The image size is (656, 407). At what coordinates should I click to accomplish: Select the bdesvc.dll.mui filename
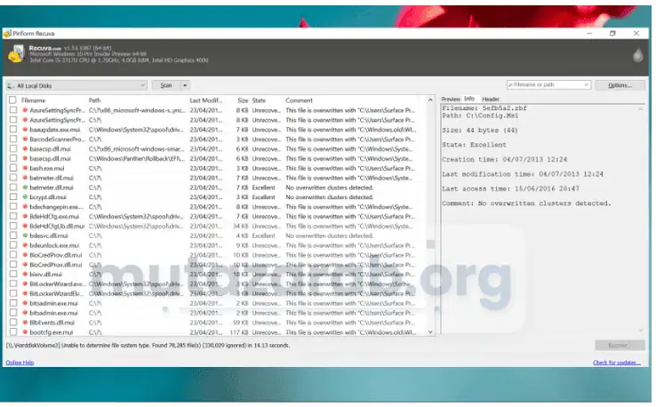coord(49,235)
